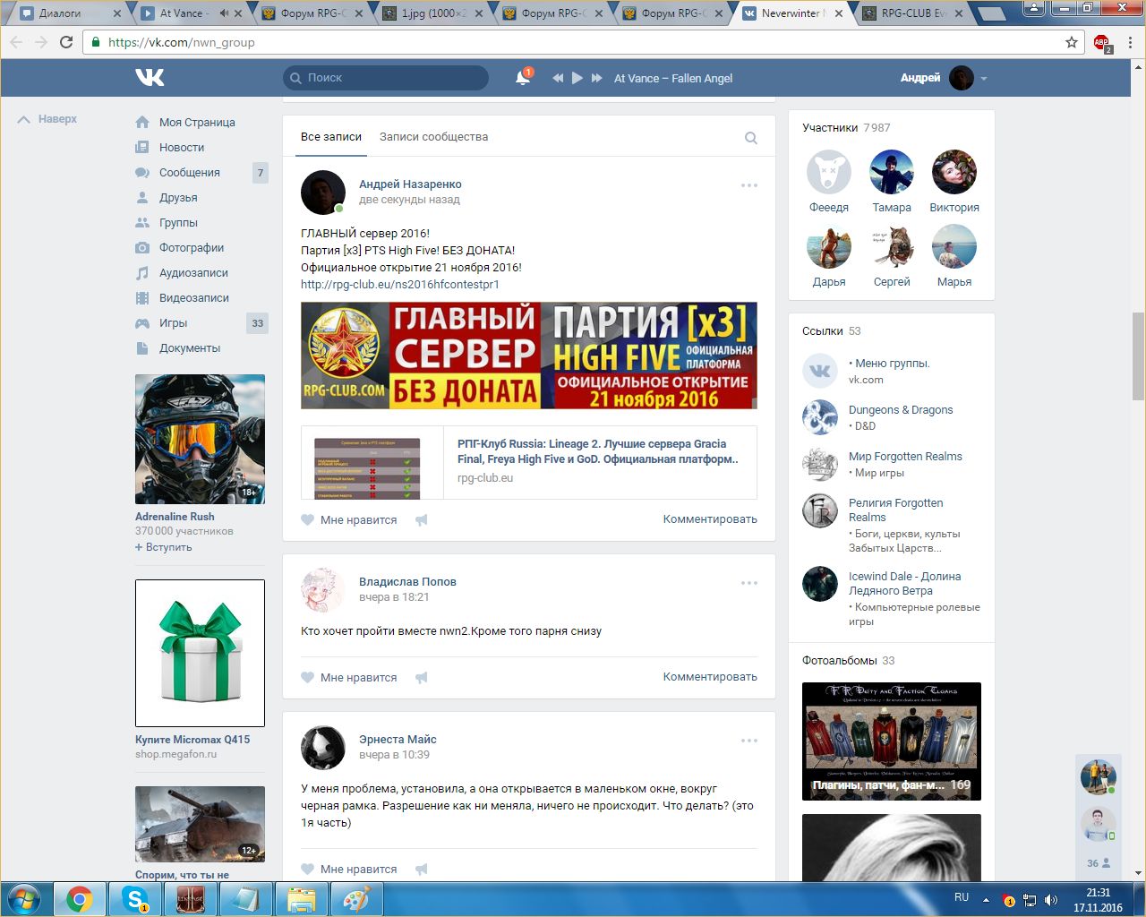
Task: Open member Сергей's avatar
Action: pos(892,246)
